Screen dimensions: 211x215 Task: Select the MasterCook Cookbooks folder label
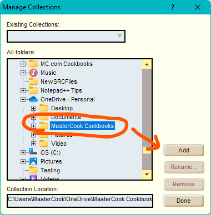82,126
